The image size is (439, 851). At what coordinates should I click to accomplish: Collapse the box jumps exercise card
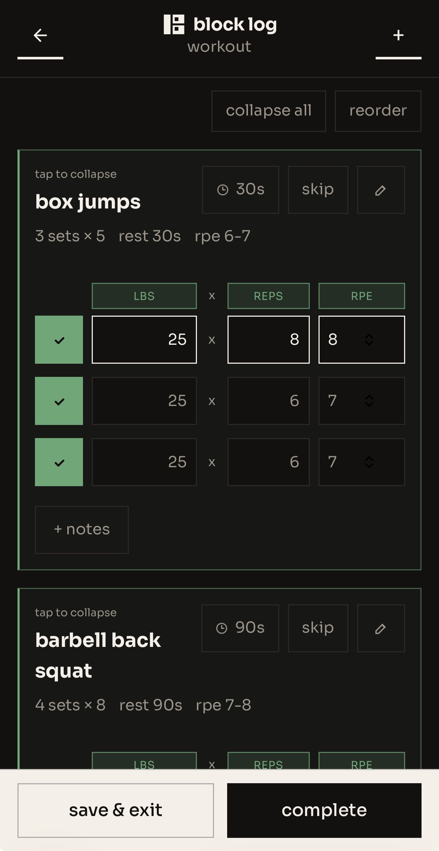[x=75, y=174]
